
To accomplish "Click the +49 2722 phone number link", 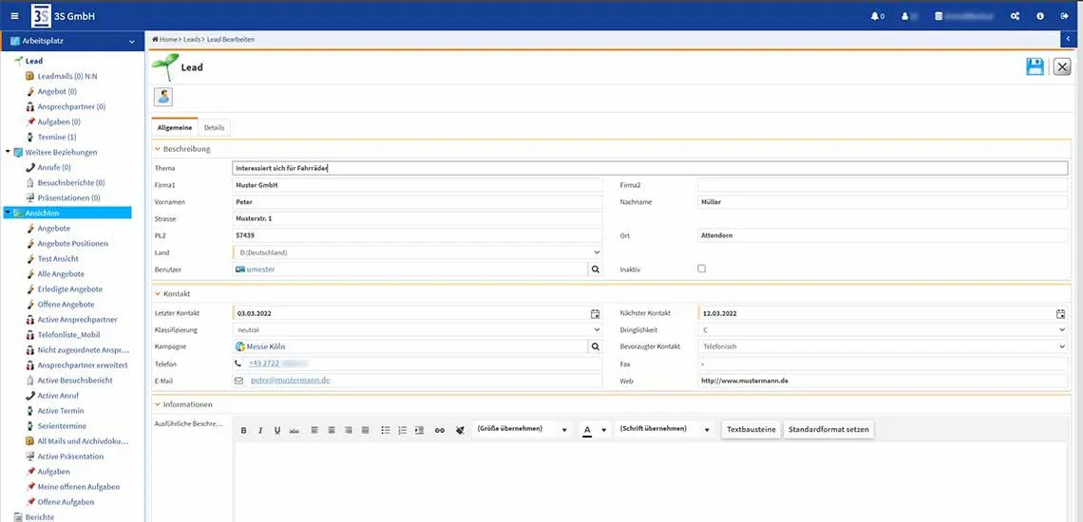I will [x=277, y=364].
